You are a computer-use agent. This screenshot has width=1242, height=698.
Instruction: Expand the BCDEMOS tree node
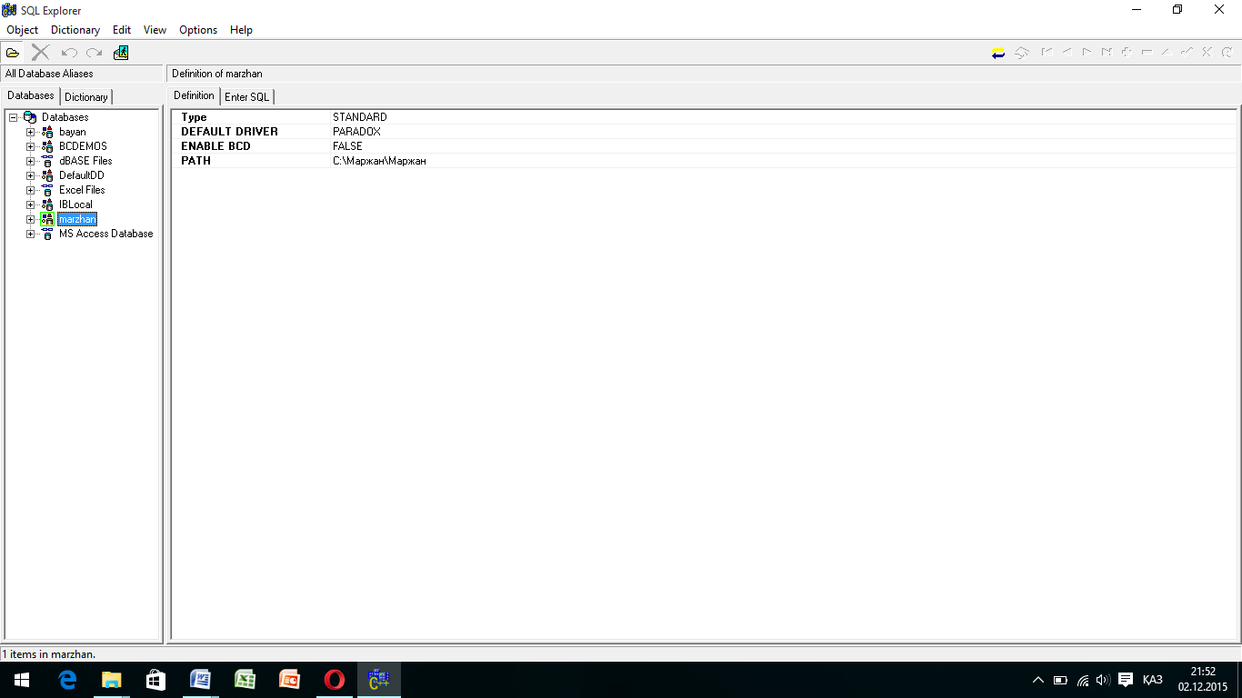point(31,146)
